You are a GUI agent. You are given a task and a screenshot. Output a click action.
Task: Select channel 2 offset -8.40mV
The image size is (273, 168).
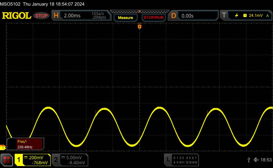(x=77, y=163)
